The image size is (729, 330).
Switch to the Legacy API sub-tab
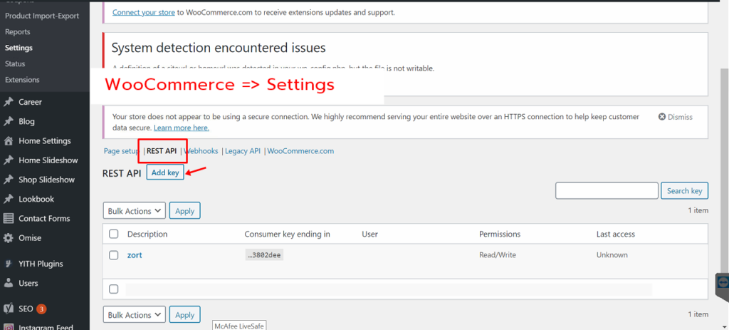243,151
